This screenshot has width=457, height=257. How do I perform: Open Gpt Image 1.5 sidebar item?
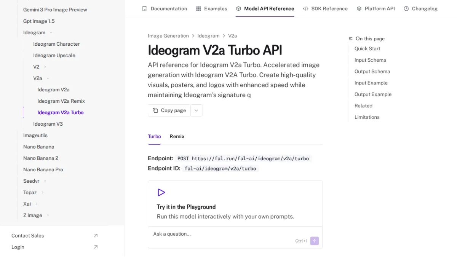[x=39, y=21]
